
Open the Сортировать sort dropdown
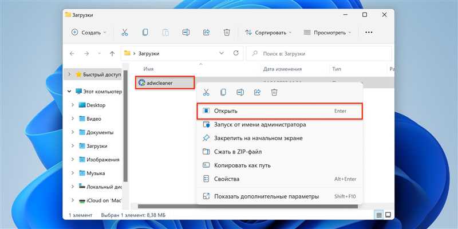point(269,33)
